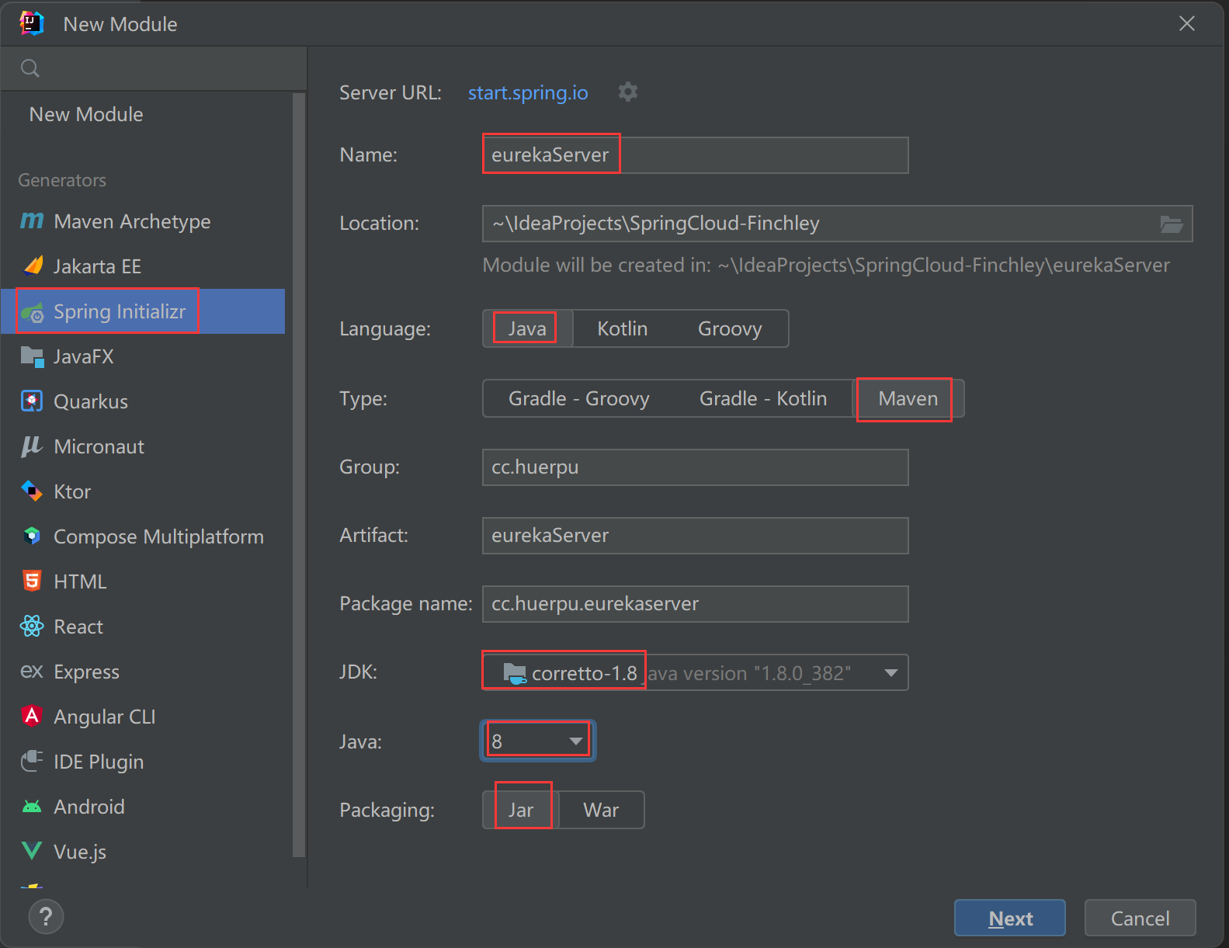The height and width of the screenshot is (948, 1229).
Task: Expand the JDK corretto-1.8 dropdown
Action: [x=891, y=673]
